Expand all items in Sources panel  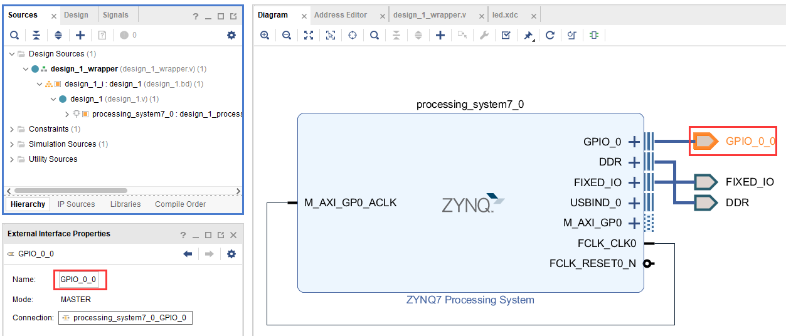click(58, 35)
